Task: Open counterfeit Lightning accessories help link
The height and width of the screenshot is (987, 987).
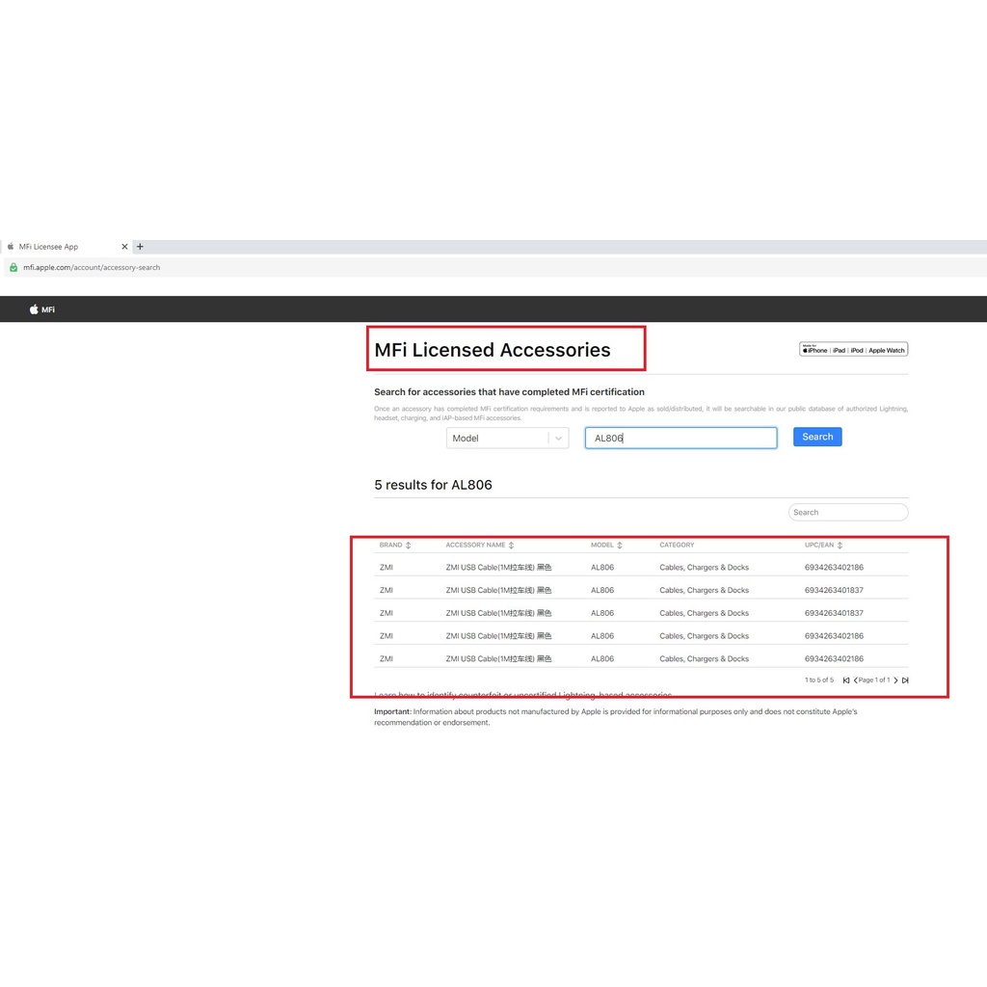Action: [x=522, y=695]
